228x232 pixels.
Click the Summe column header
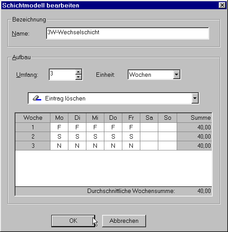coord(194,118)
